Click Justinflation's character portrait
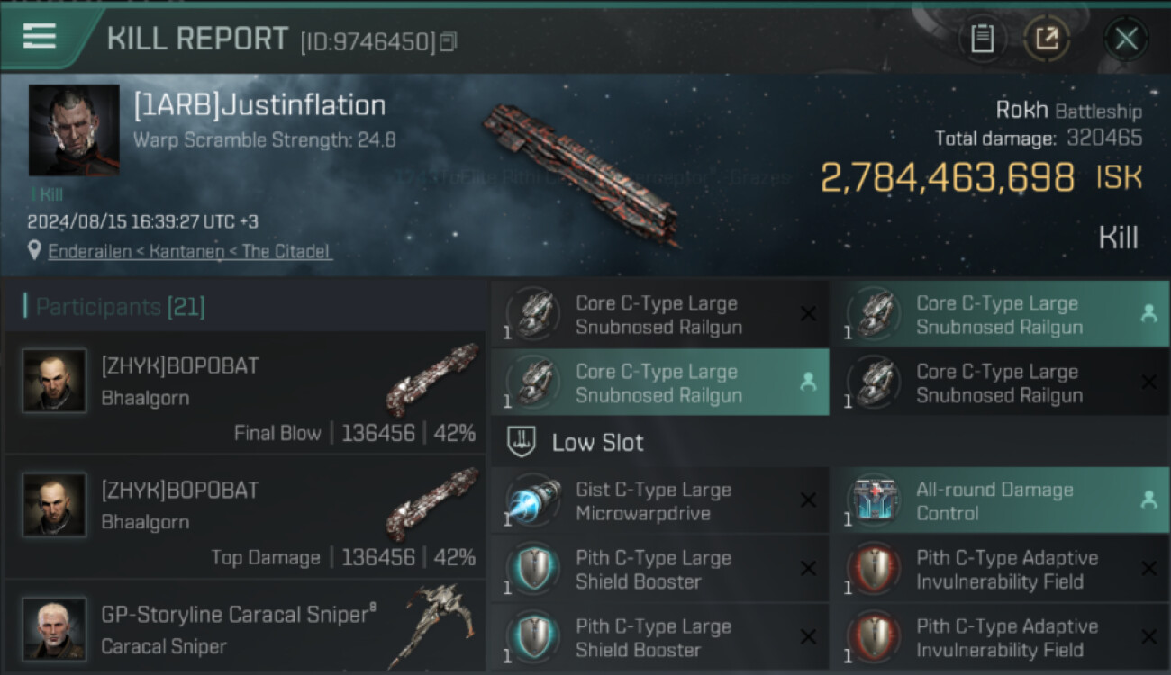 point(74,130)
